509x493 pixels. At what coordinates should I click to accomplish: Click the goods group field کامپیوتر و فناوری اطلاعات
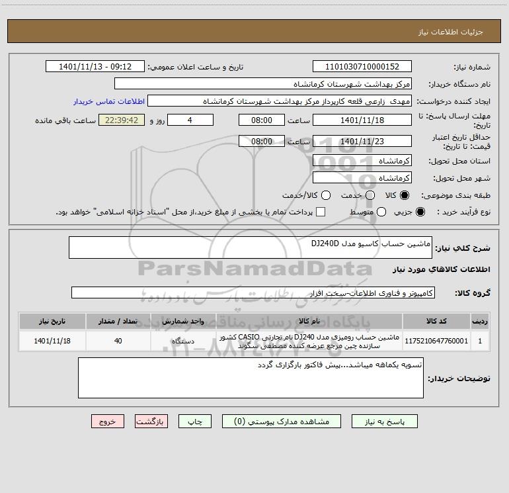click(x=253, y=292)
